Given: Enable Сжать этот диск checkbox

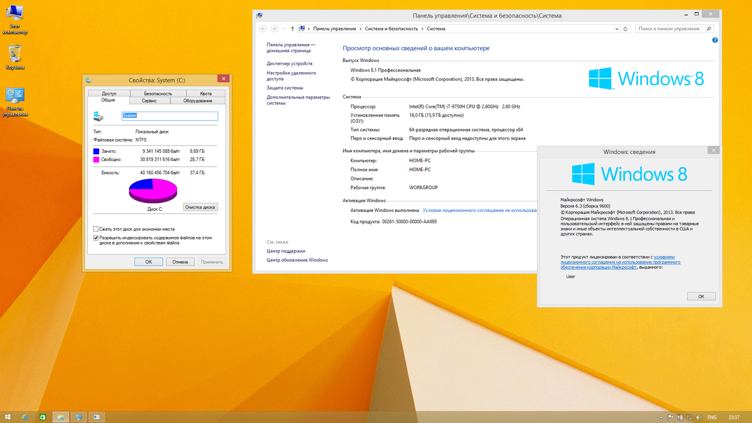Looking at the screenshot, I should [x=96, y=229].
